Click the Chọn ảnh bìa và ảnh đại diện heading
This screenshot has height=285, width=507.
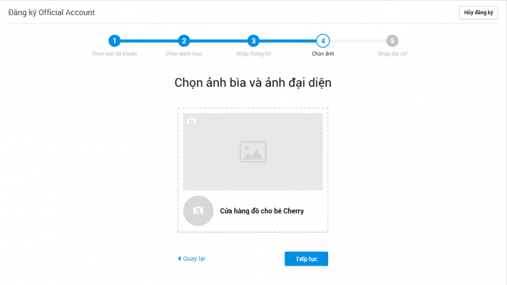tap(253, 83)
